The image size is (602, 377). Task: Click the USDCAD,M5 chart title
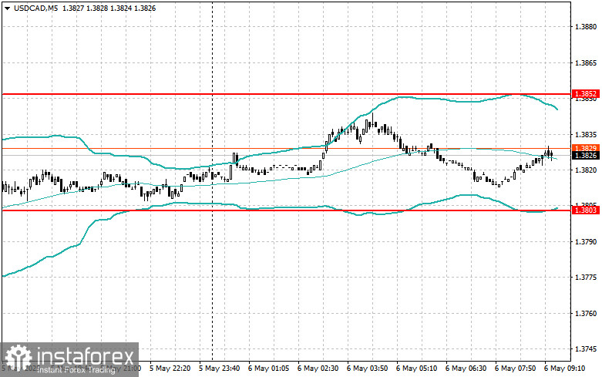tap(35, 8)
